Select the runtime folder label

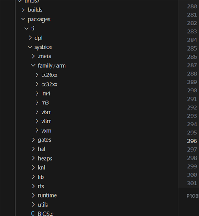tap(47, 195)
